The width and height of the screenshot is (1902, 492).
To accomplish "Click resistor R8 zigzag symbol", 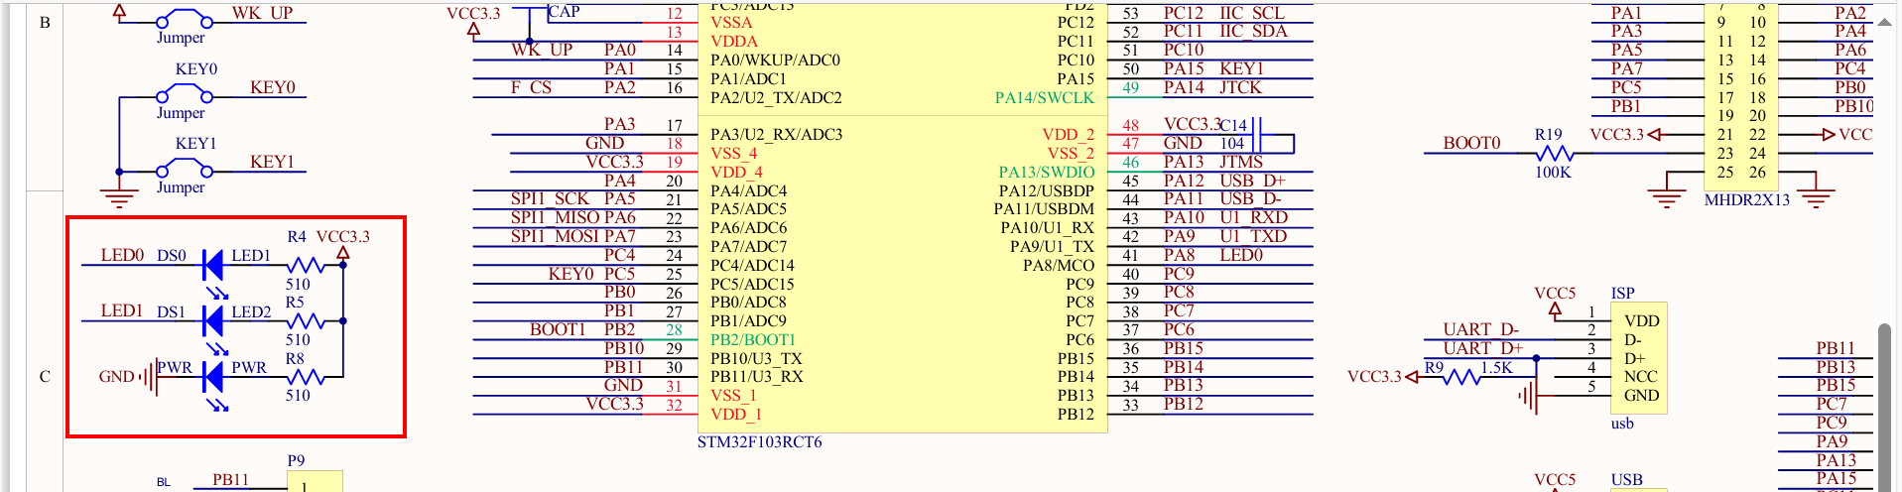I will pos(306,377).
